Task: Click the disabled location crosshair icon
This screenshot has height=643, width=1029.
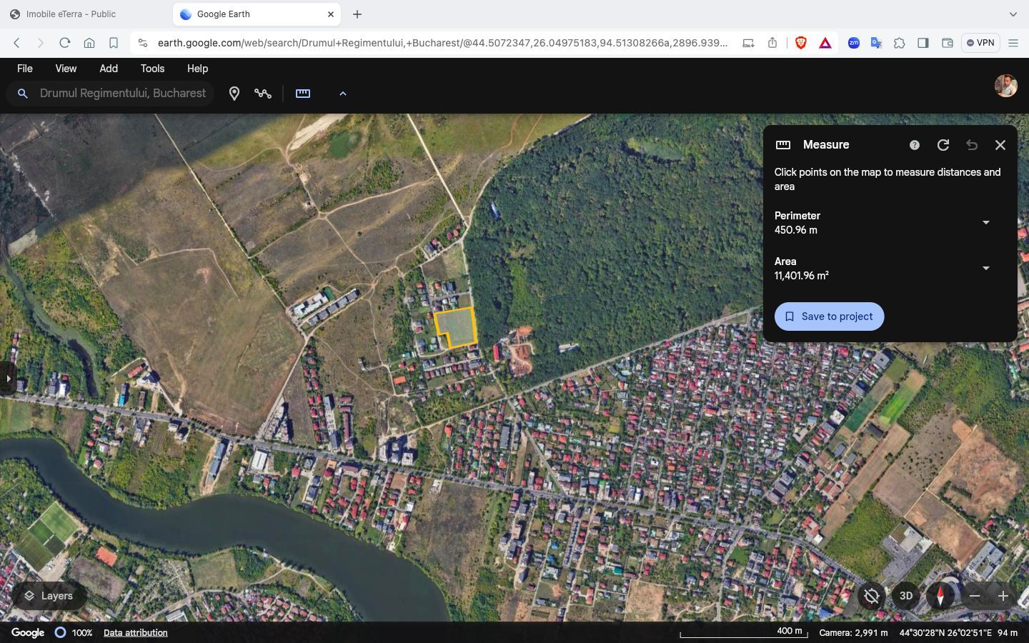Action: point(871,596)
